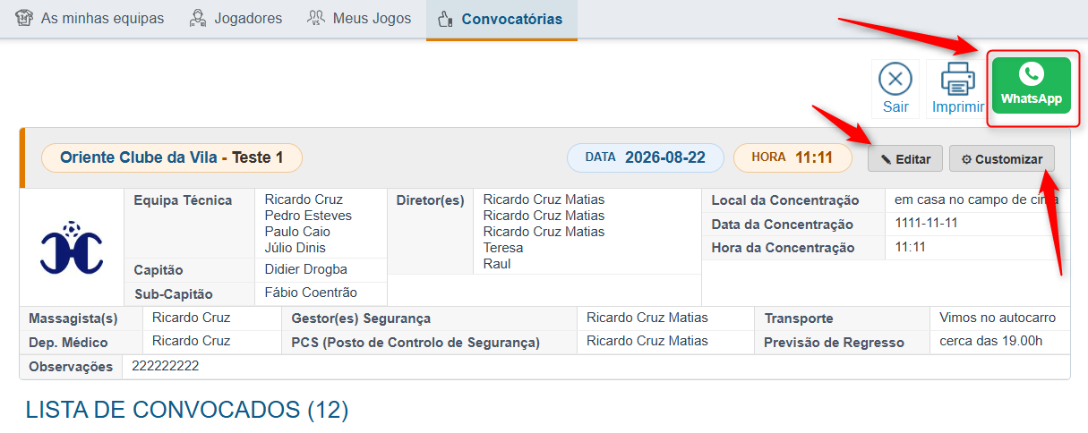
Task: Click the PCS Posto de Controlo label
Action: click(415, 343)
